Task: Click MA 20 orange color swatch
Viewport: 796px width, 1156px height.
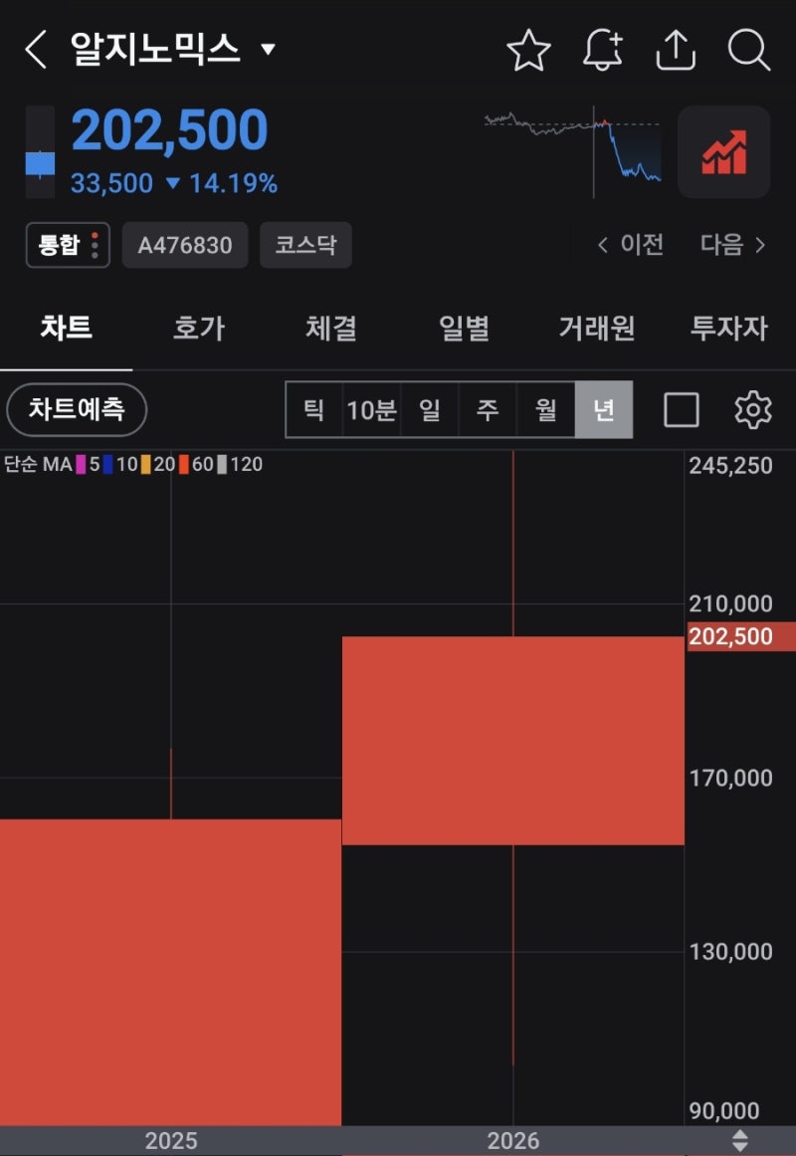Action: pos(146,464)
